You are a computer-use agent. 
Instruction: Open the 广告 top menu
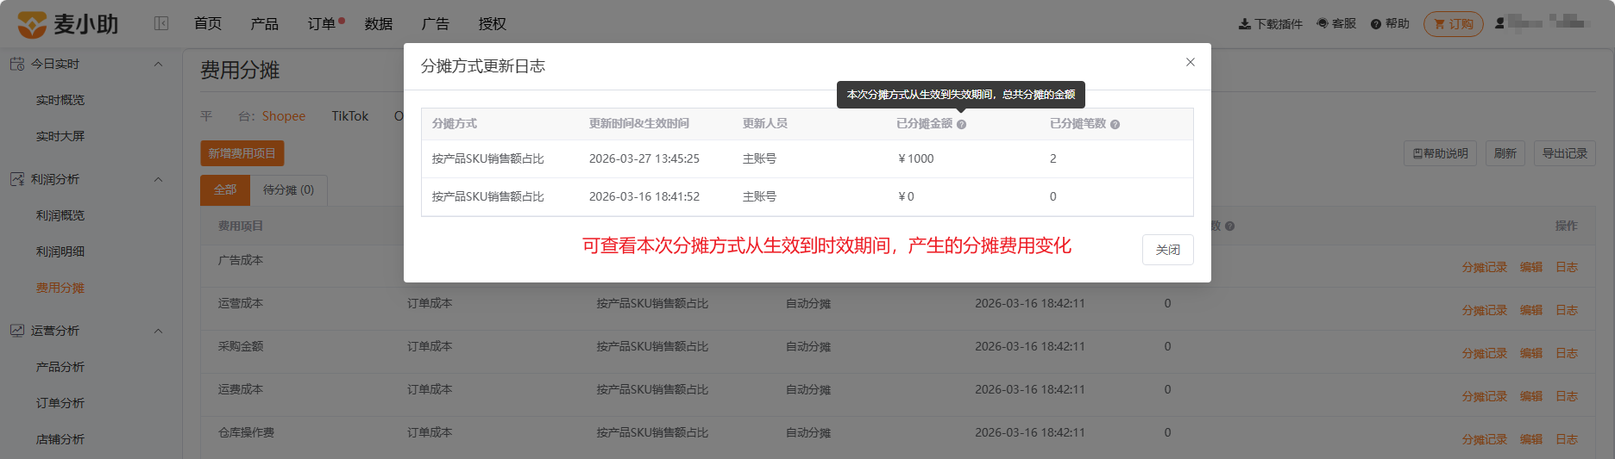coord(436,24)
